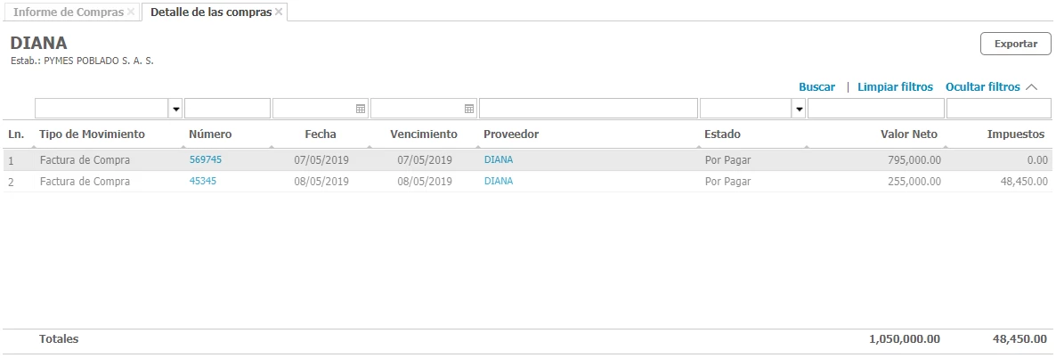Click the Buscar link

pyautogui.click(x=816, y=87)
